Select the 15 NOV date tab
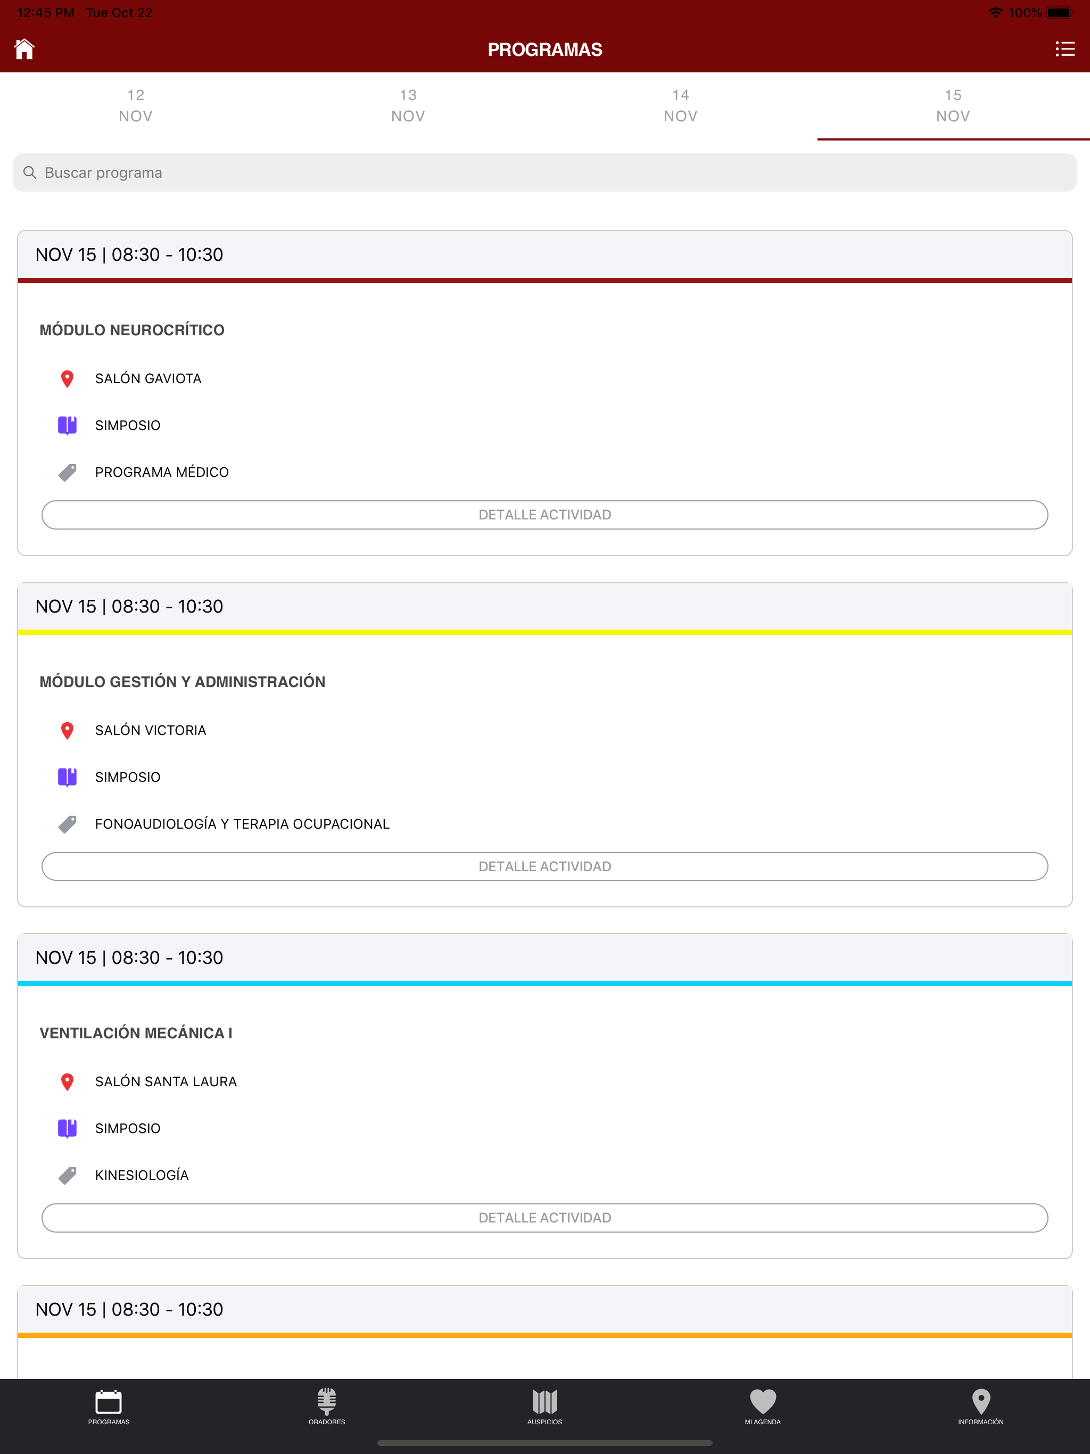This screenshot has height=1454, width=1090. pyautogui.click(x=953, y=106)
